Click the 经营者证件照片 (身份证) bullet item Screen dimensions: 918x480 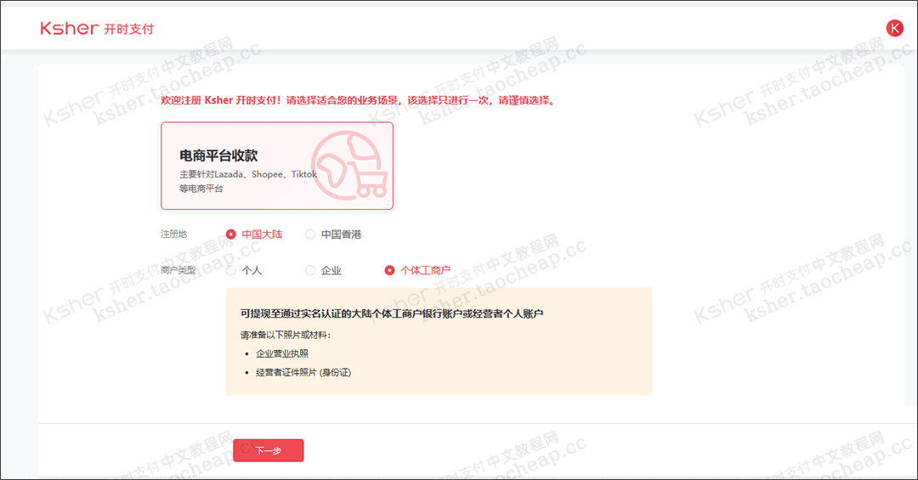(x=303, y=372)
